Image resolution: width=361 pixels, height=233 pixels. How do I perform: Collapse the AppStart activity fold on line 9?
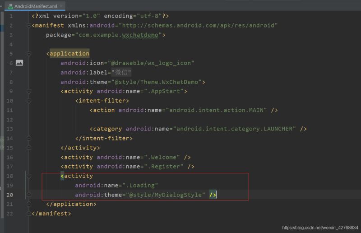pos(29,91)
